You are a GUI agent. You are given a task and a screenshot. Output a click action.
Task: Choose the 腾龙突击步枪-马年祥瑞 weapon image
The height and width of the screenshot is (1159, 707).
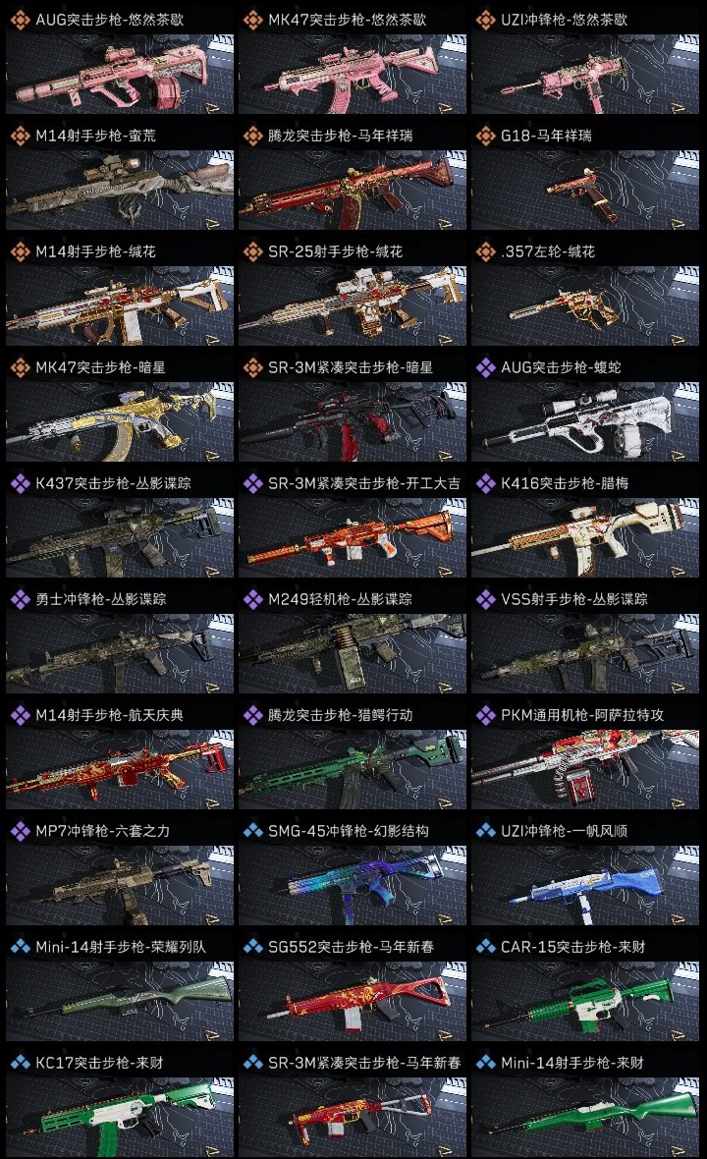click(x=353, y=190)
